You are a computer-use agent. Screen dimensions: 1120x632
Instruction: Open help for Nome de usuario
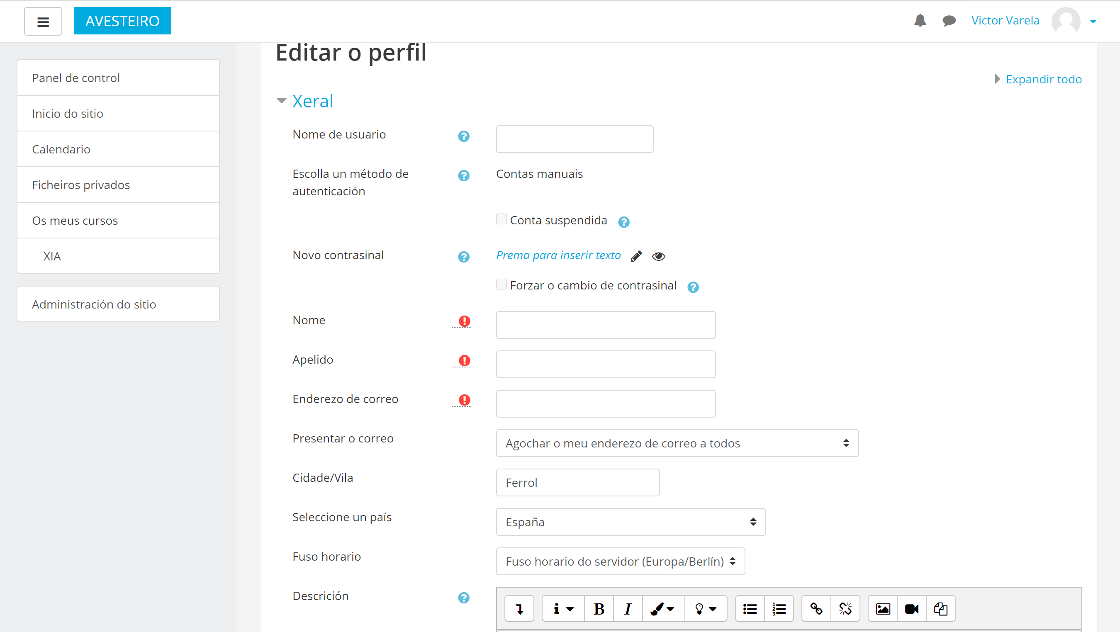click(x=463, y=136)
